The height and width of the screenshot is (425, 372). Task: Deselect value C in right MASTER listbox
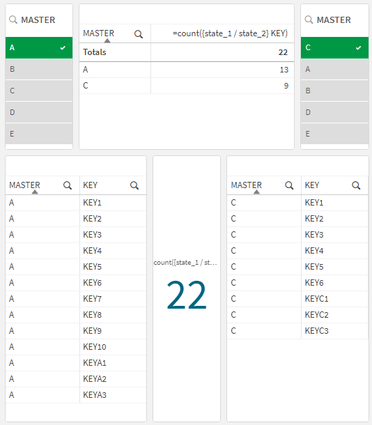click(x=334, y=47)
